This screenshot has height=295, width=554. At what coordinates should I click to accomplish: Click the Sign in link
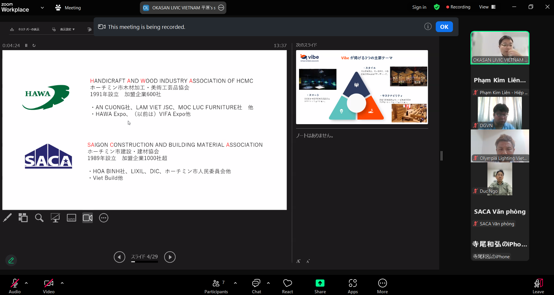[419, 7]
